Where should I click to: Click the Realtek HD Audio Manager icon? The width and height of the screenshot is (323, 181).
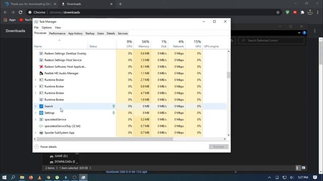[x=41, y=73]
